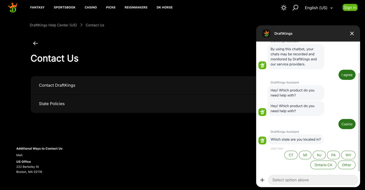Select the WV state option
Image resolution: width=365 pixels, height=190 pixels.
[x=348, y=155]
